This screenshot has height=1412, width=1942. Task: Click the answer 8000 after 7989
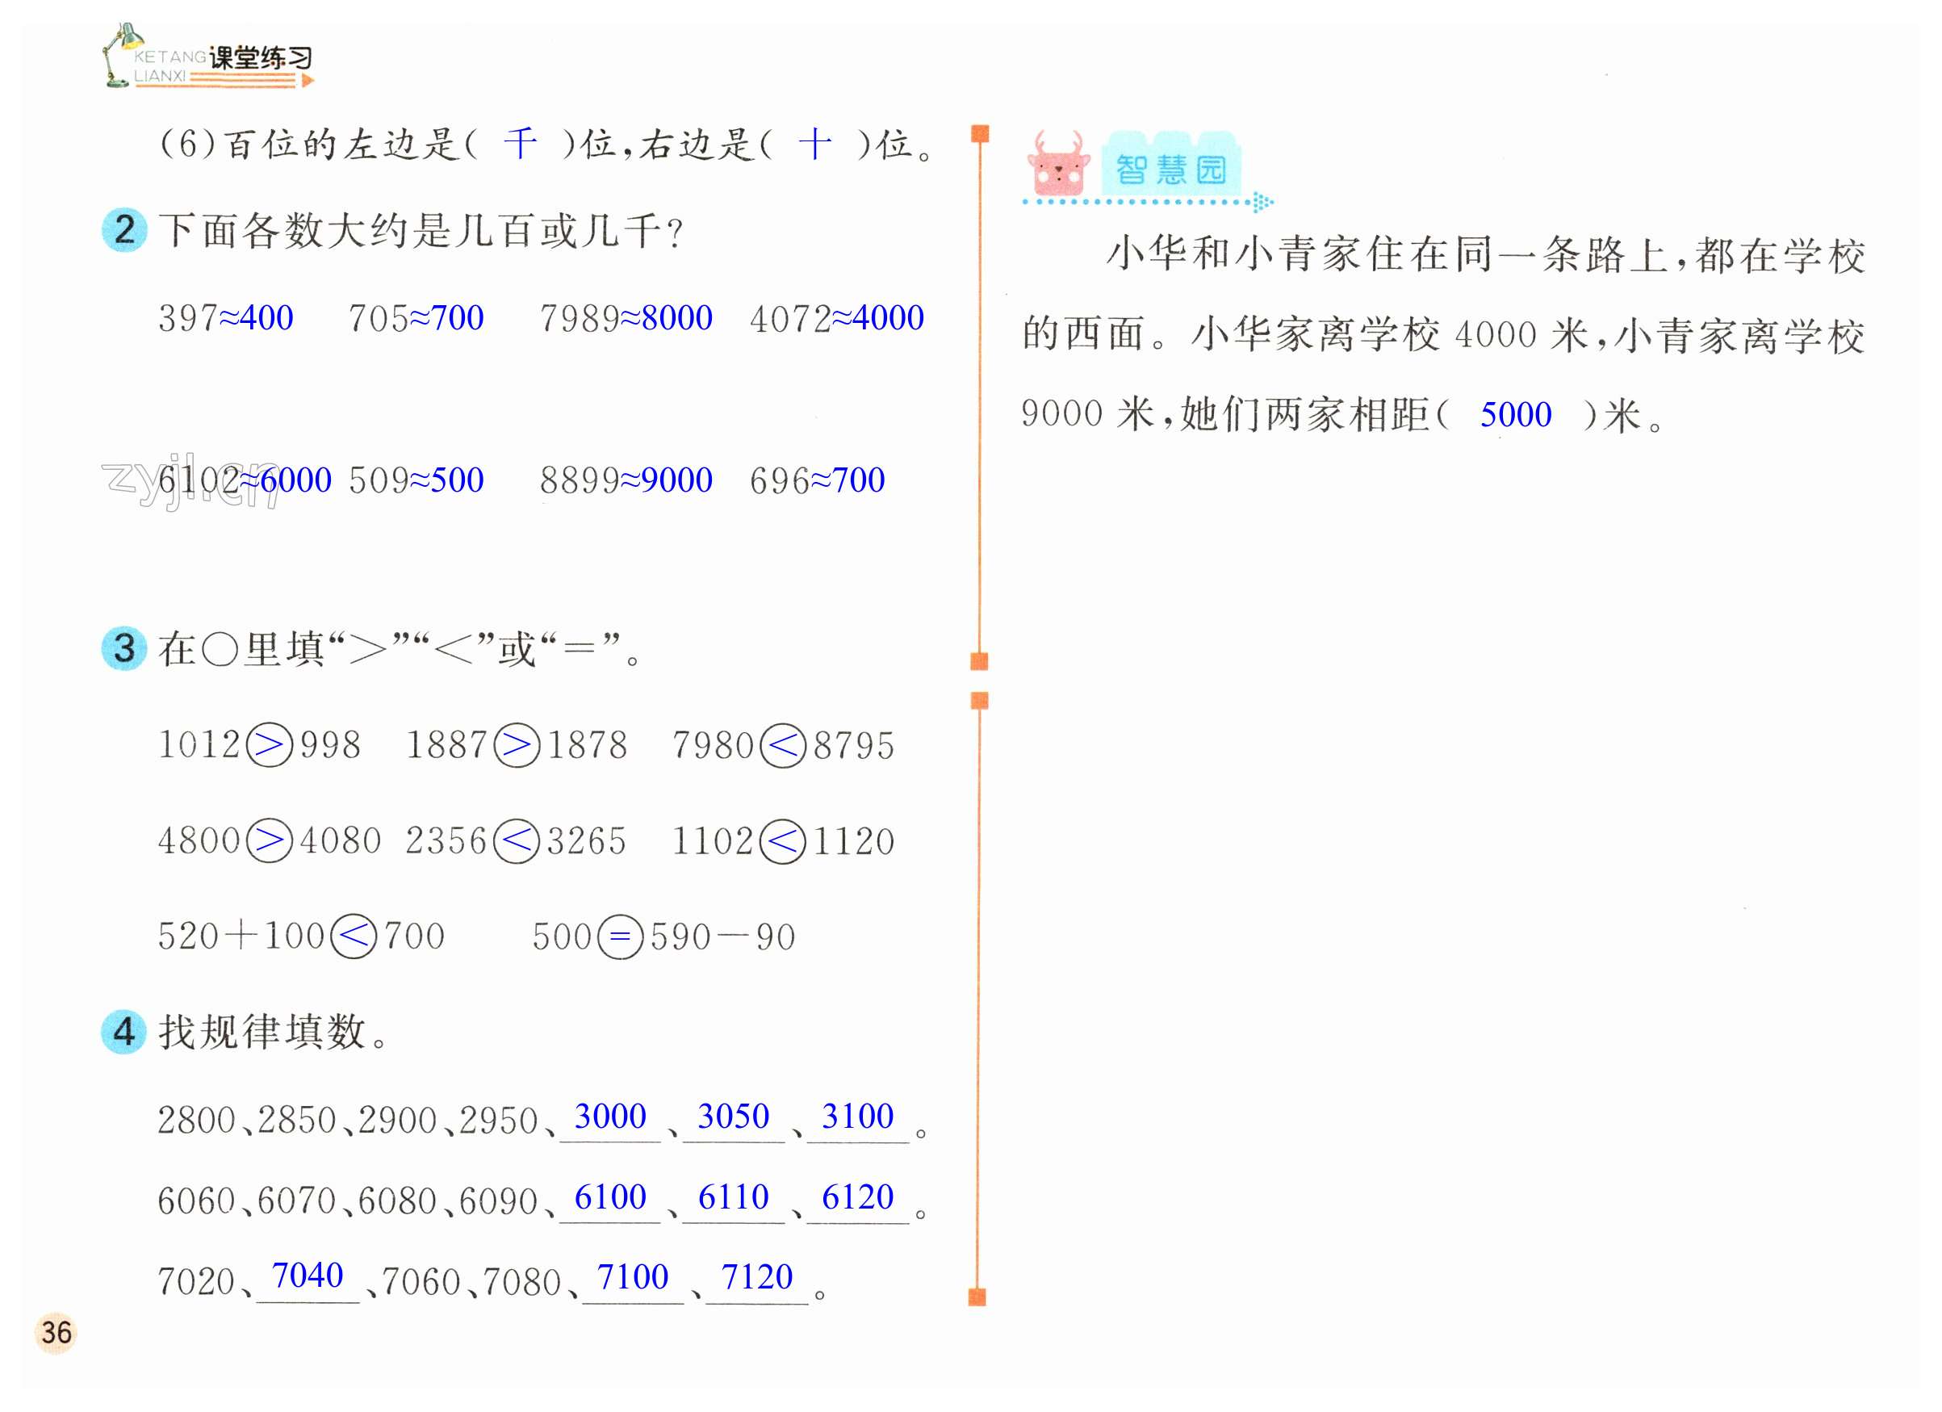[x=676, y=317]
